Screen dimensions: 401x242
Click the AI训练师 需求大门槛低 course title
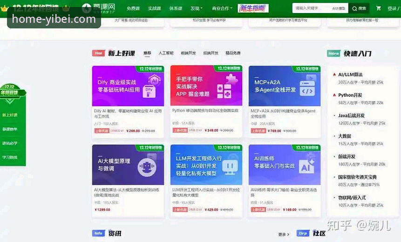[x=284, y=192]
